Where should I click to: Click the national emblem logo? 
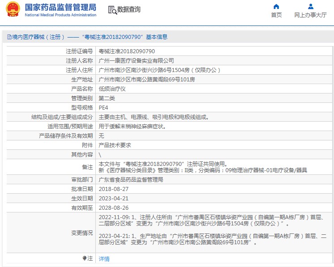tap(13, 9)
